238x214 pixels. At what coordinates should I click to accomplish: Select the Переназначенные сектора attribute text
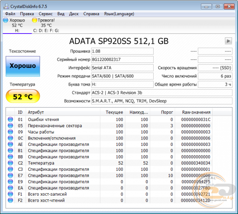click(x=55, y=126)
